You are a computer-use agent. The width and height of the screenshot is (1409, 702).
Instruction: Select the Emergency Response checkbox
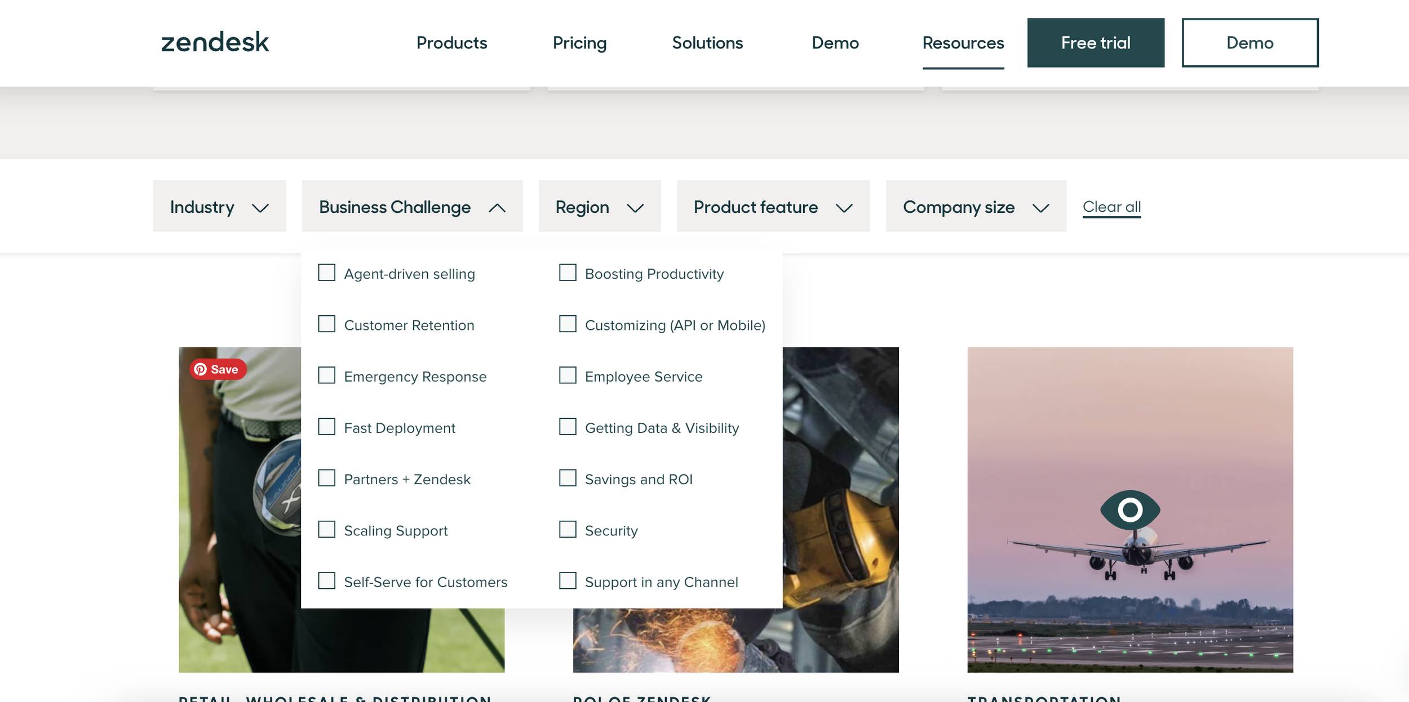point(327,375)
